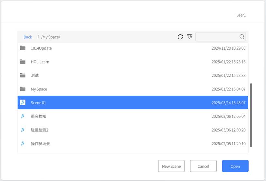This screenshot has height=181, width=266.
Task: Focus the search input field
Action: pyautogui.click(x=217, y=37)
